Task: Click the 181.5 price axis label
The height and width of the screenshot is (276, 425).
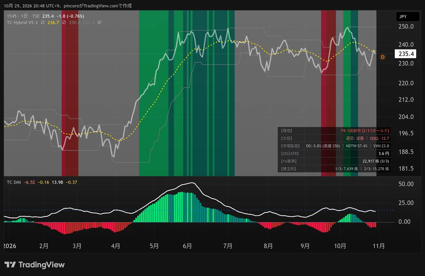Action: [x=406, y=168]
